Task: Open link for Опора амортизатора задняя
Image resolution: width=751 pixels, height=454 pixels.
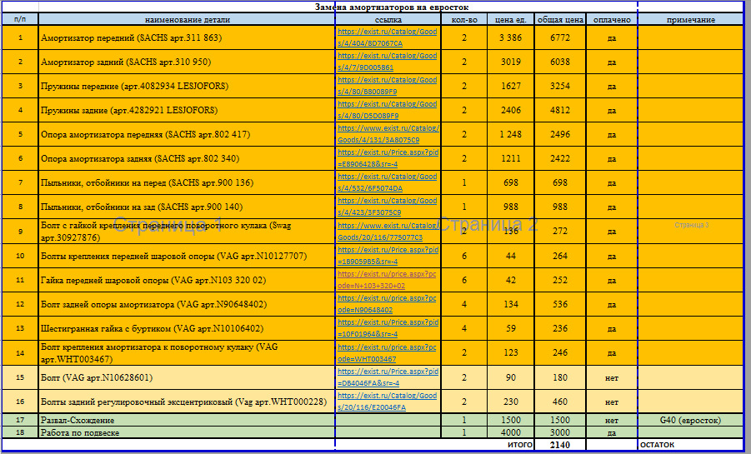Action: [388, 158]
